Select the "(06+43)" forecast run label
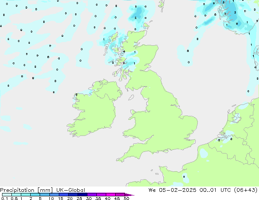Screen dimensions: 259x200 (x=246, y=190)
